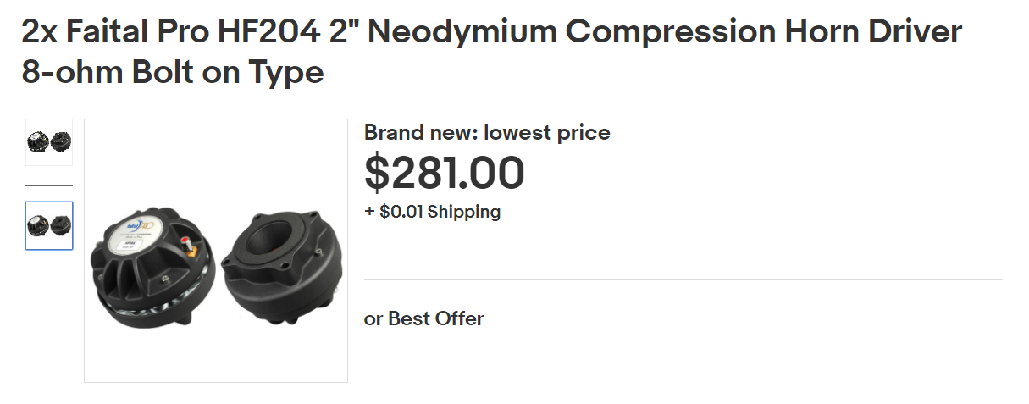Image resolution: width=1029 pixels, height=404 pixels.
Task: Click the $281.00 price
Action: 445,173
